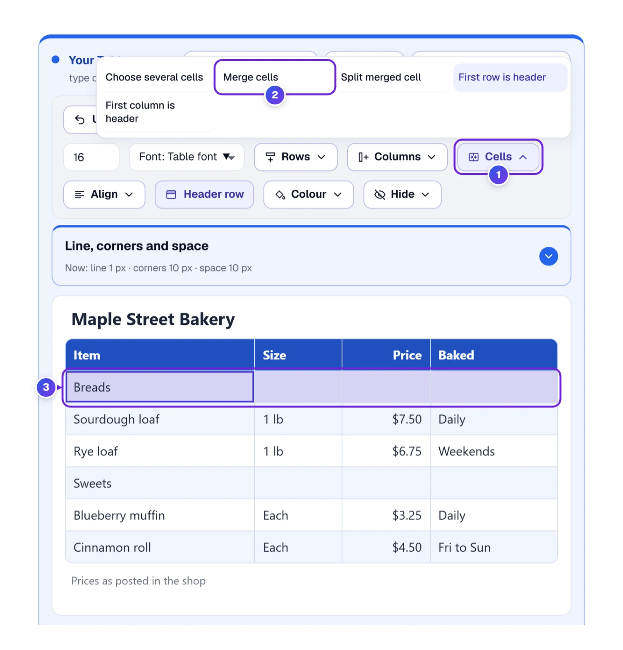This screenshot has width=623, height=650.
Task: Select the Price header cell
Action: [386, 355]
